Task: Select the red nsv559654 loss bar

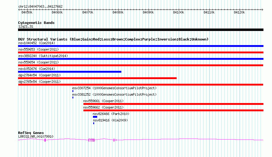Action: point(141,65)
